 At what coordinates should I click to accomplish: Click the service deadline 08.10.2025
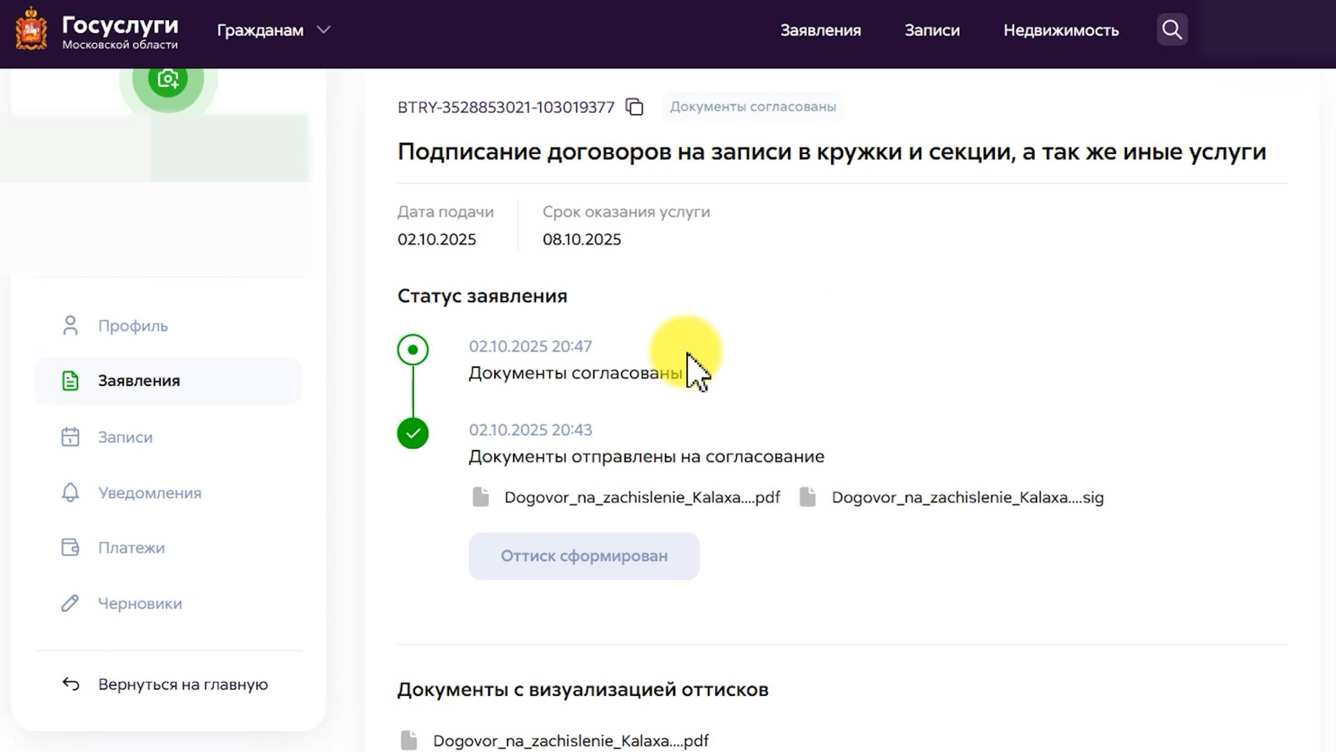click(581, 239)
